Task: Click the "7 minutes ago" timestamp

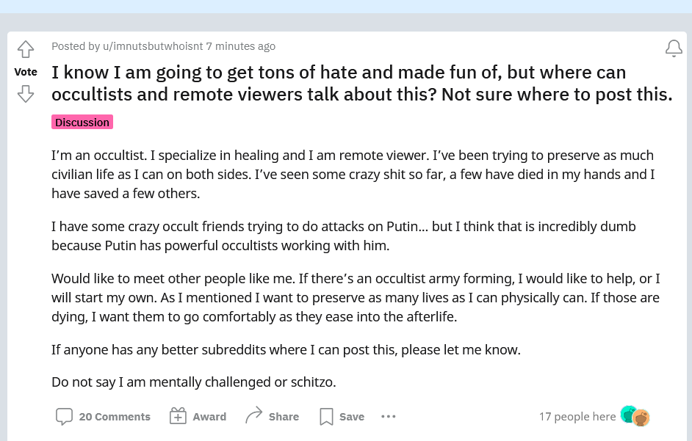Action: (241, 46)
